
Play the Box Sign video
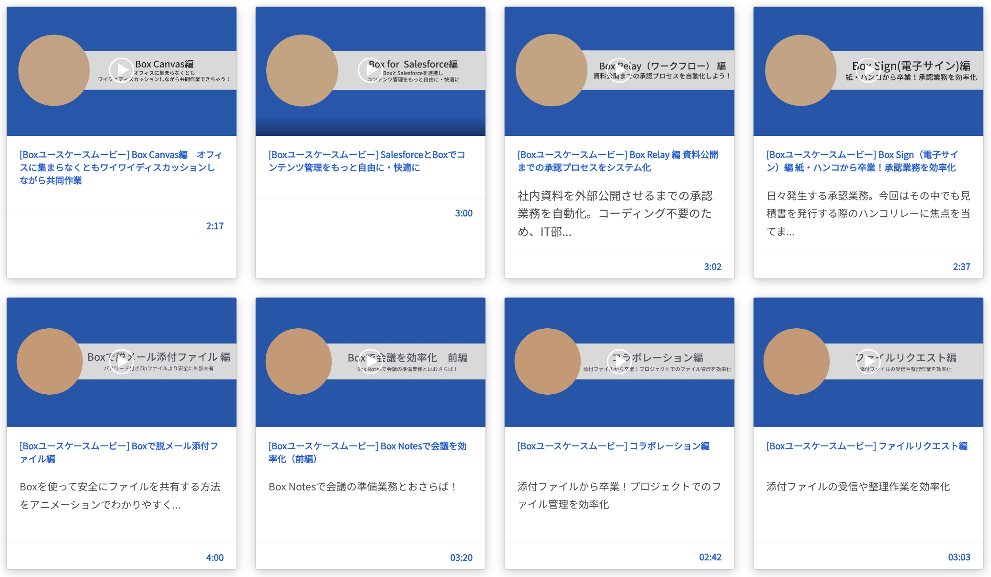pyautogui.click(x=868, y=70)
